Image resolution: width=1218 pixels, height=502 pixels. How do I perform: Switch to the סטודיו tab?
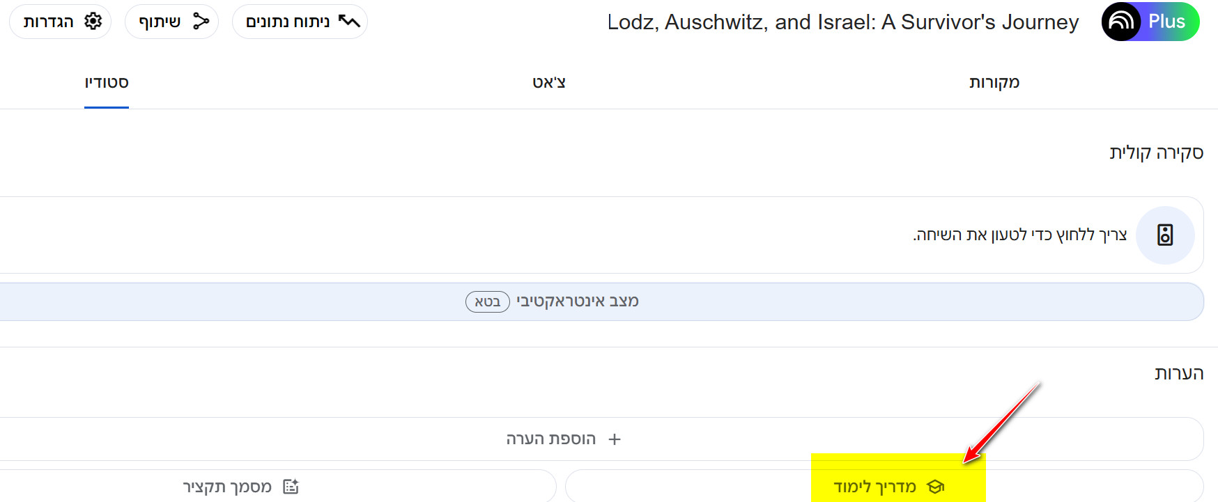(107, 82)
